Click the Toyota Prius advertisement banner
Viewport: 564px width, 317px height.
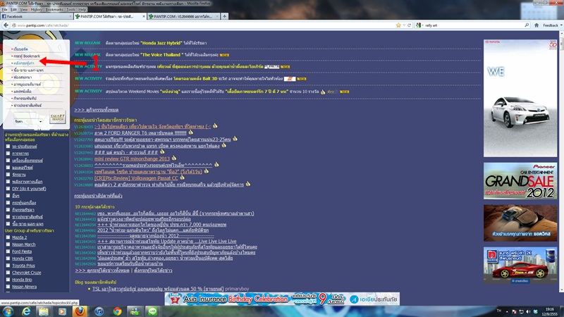pyautogui.click(x=520, y=98)
